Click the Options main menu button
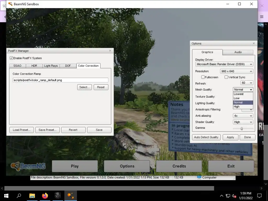Screen dimensions: 268x201 click(127, 166)
